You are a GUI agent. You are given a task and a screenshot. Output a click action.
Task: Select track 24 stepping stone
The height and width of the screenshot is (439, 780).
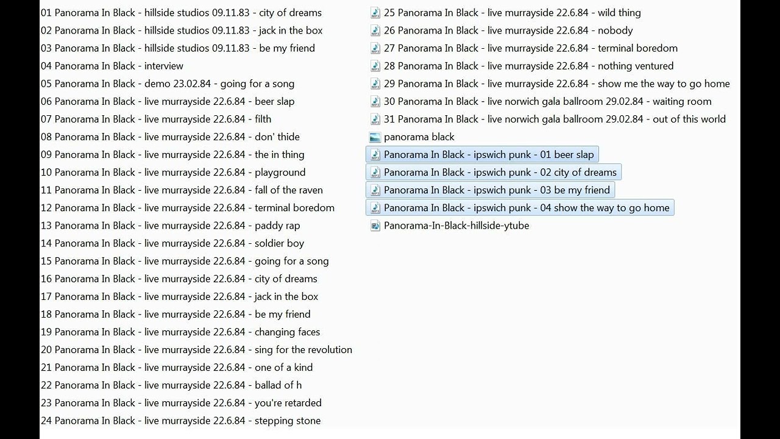(x=180, y=421)
